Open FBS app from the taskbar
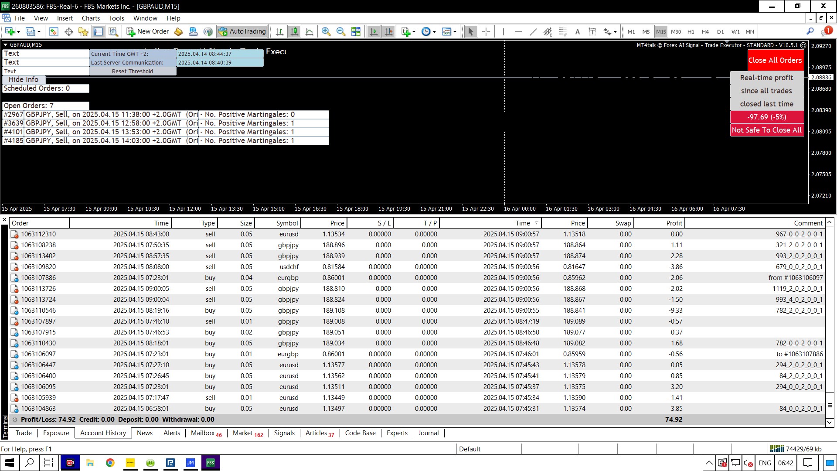This screenshot has height=471, width=837. coord(211,463)
